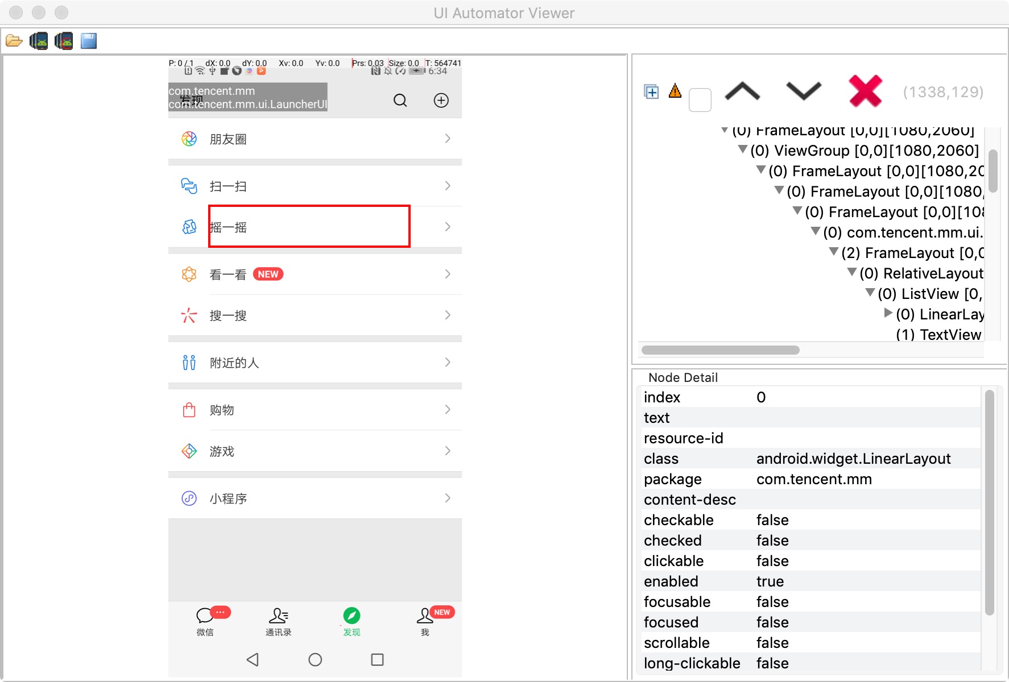The image size is (1009, 682).
Task: Tap the 小程序 mini programs icon
Action: coord(189,498)
